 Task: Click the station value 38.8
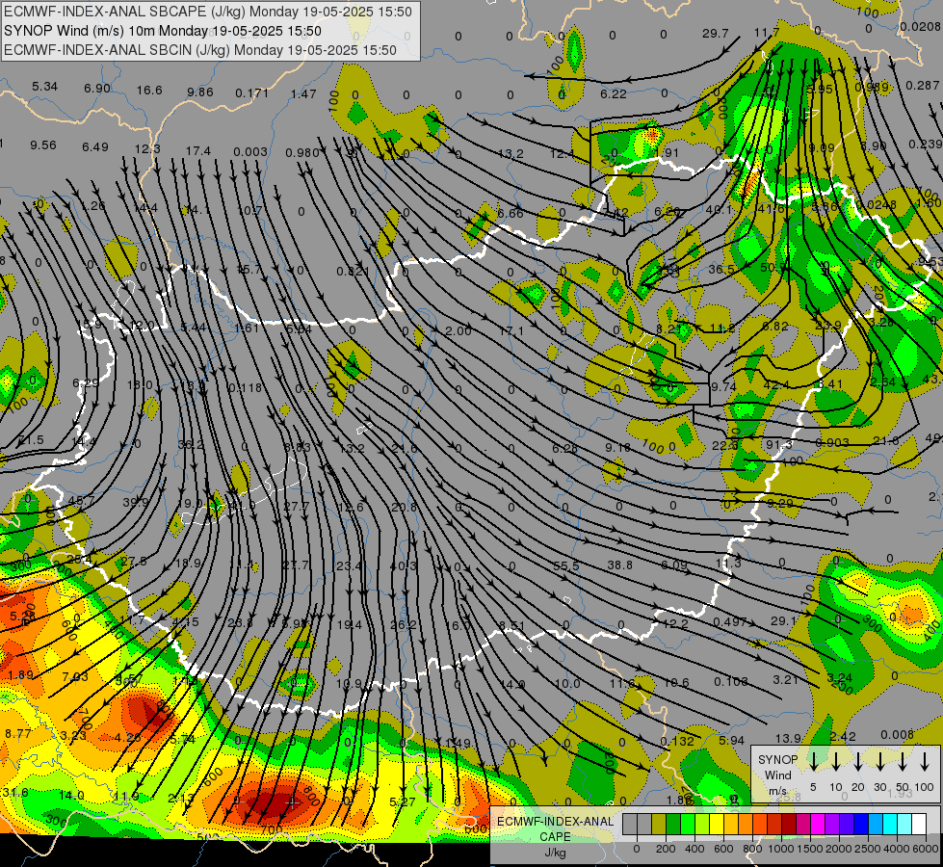tap(619, 565)
